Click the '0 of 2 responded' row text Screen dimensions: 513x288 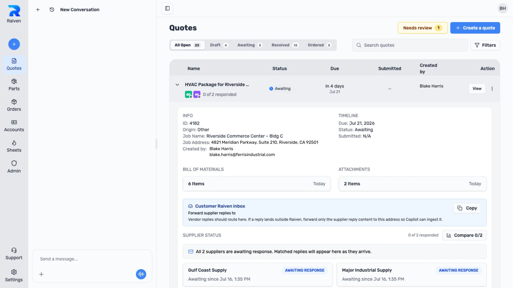(220, 94)
